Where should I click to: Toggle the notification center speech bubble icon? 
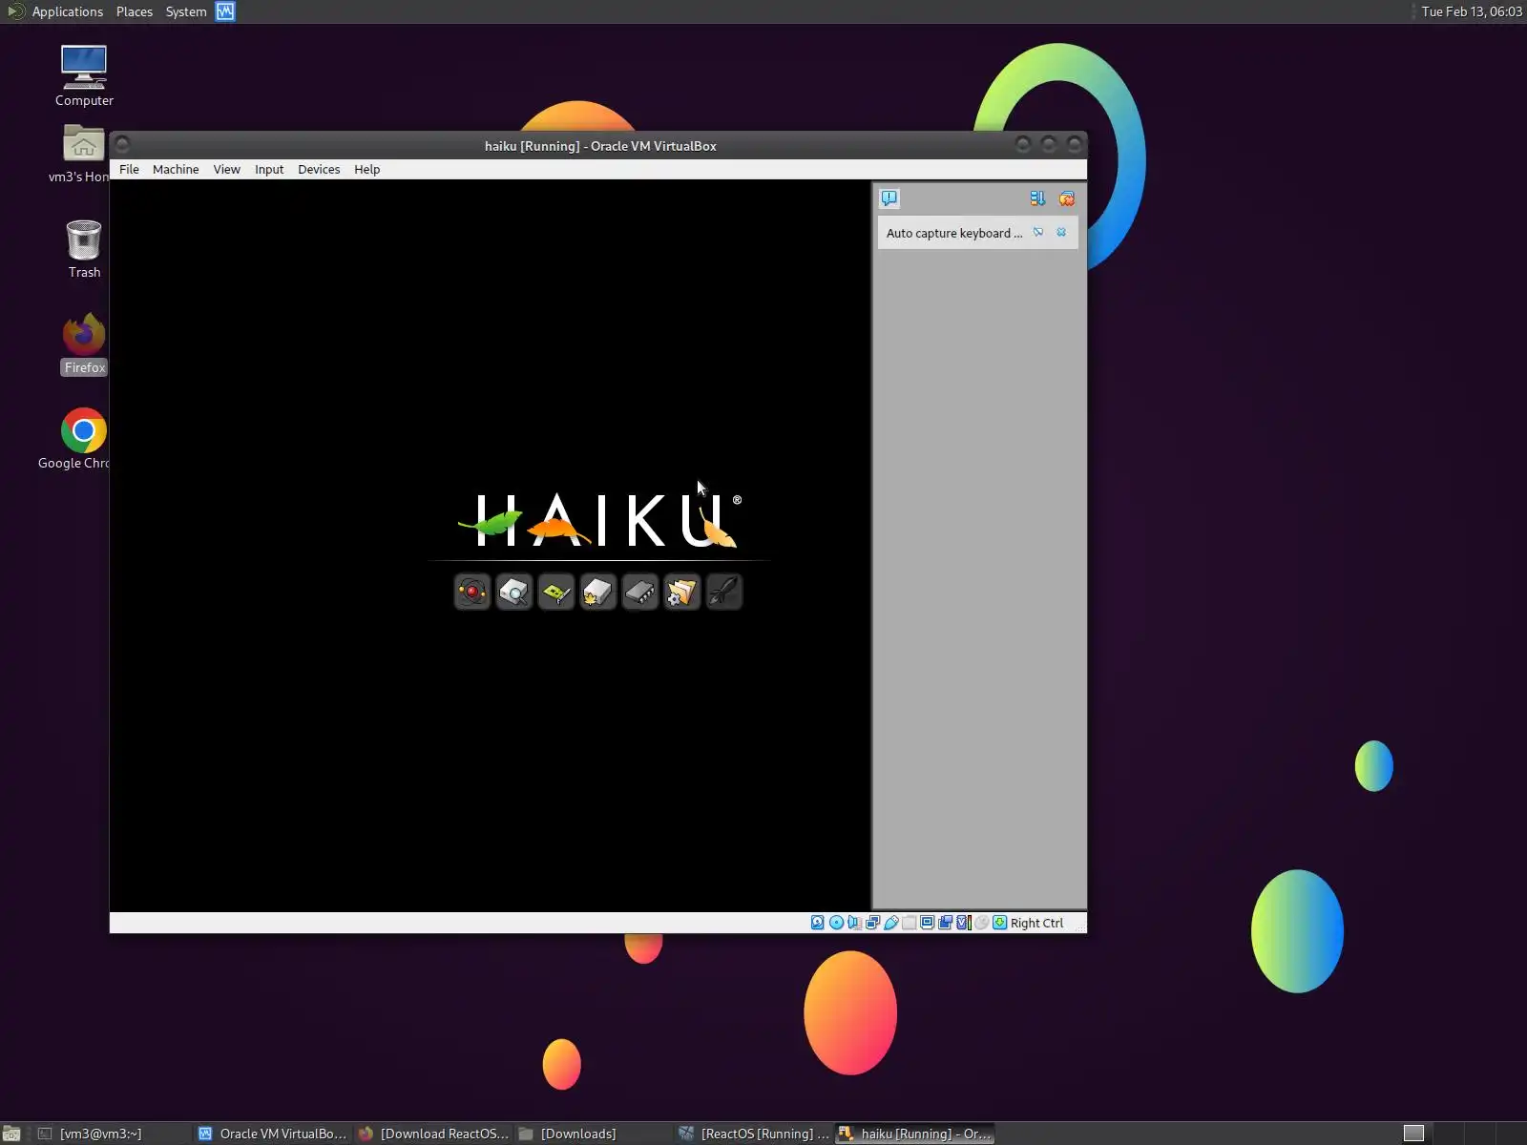889,198
